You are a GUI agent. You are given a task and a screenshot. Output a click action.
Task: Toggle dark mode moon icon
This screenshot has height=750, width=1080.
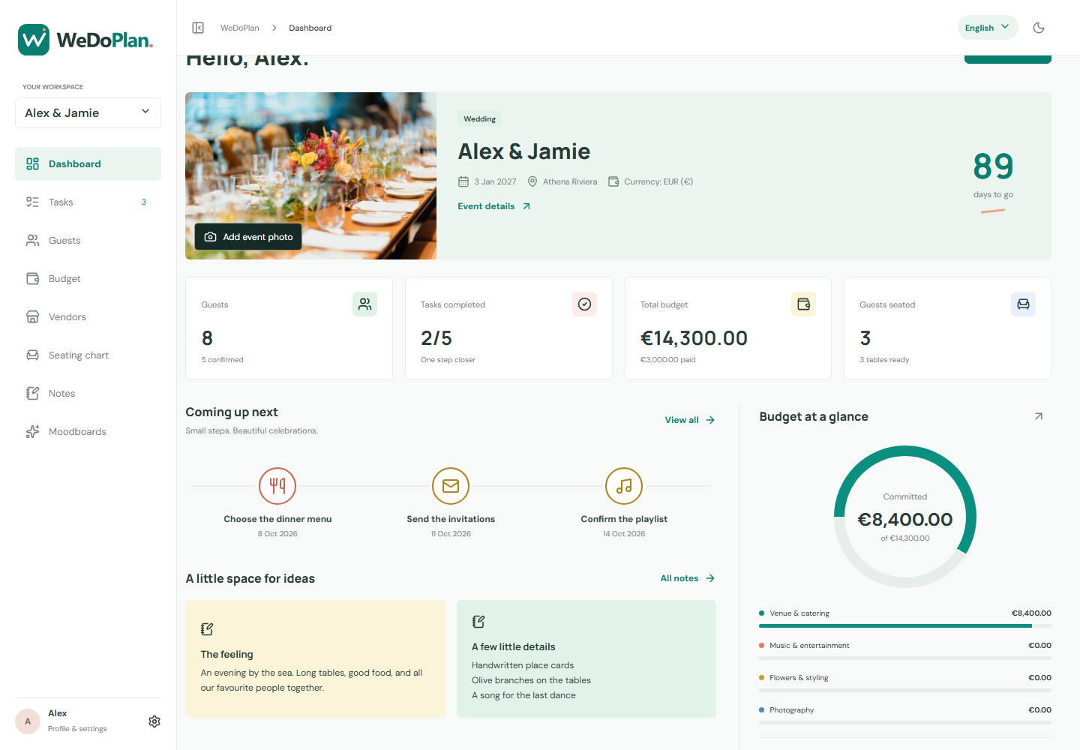pos(1039,28)
